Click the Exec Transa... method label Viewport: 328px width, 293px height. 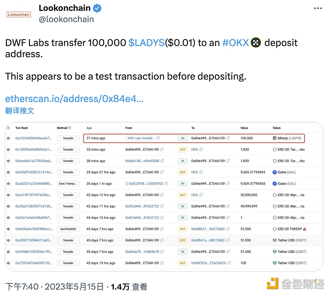68,184
